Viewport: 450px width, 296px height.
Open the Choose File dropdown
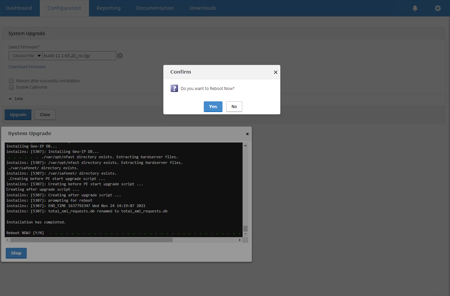click(x=25, y=56)
